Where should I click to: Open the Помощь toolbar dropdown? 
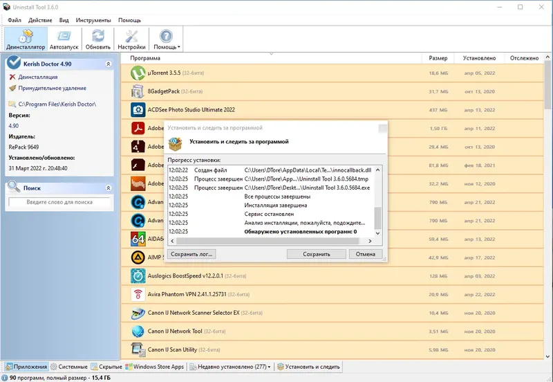(x=167, y=39)
